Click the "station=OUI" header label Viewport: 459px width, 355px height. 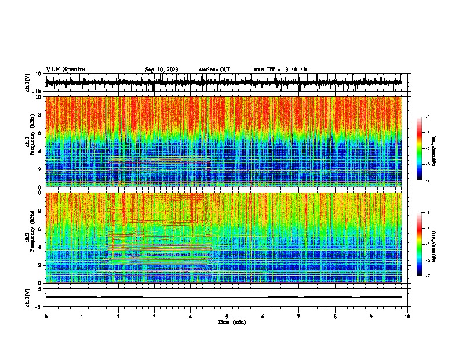coord(214,70)
